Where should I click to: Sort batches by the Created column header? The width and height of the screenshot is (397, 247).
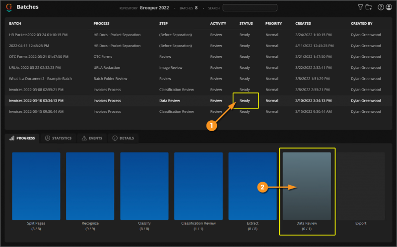coord(303,23)
